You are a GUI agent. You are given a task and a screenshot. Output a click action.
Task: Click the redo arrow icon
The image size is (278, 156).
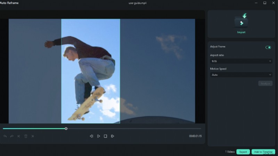[x=12, y=136]
